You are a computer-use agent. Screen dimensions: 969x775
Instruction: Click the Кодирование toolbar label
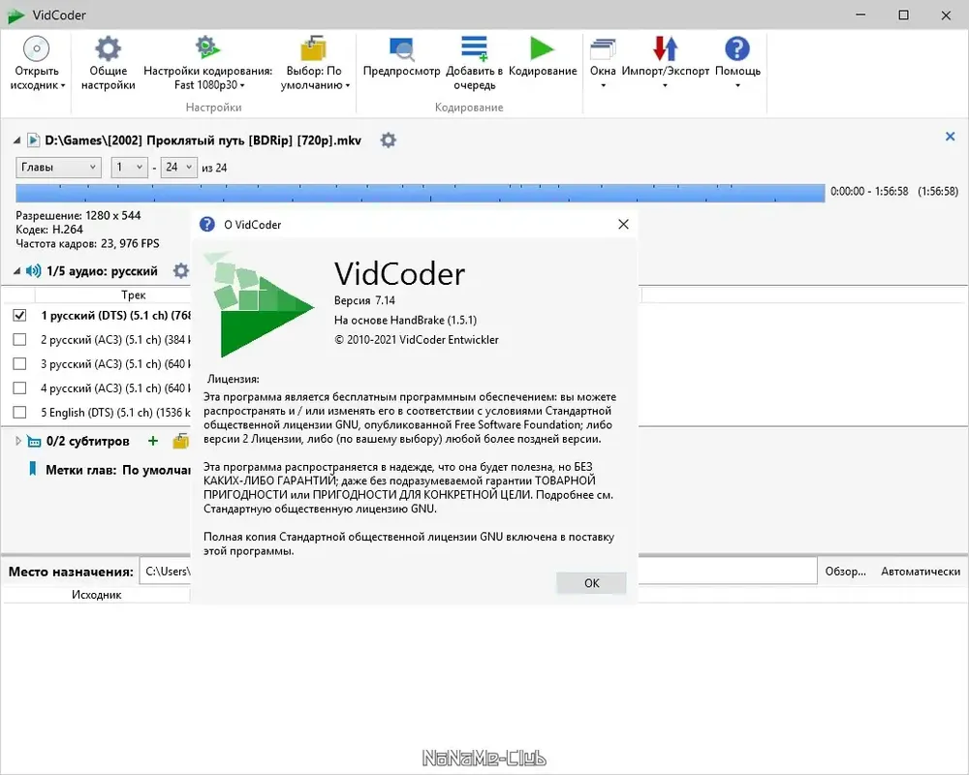[543, 71]
